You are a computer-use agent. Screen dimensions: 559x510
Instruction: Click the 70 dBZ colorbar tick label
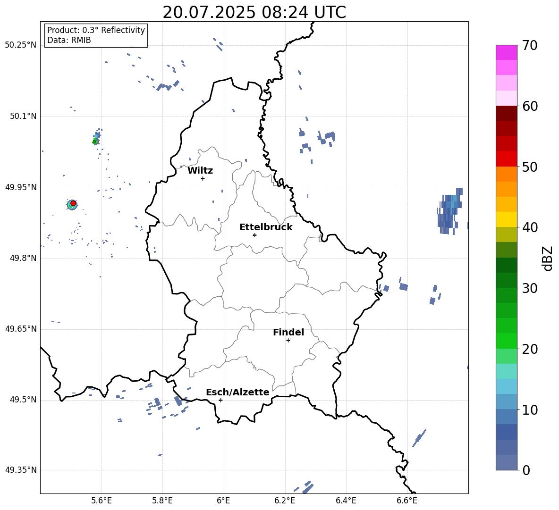pyautogui.click(x=530, y=45)
